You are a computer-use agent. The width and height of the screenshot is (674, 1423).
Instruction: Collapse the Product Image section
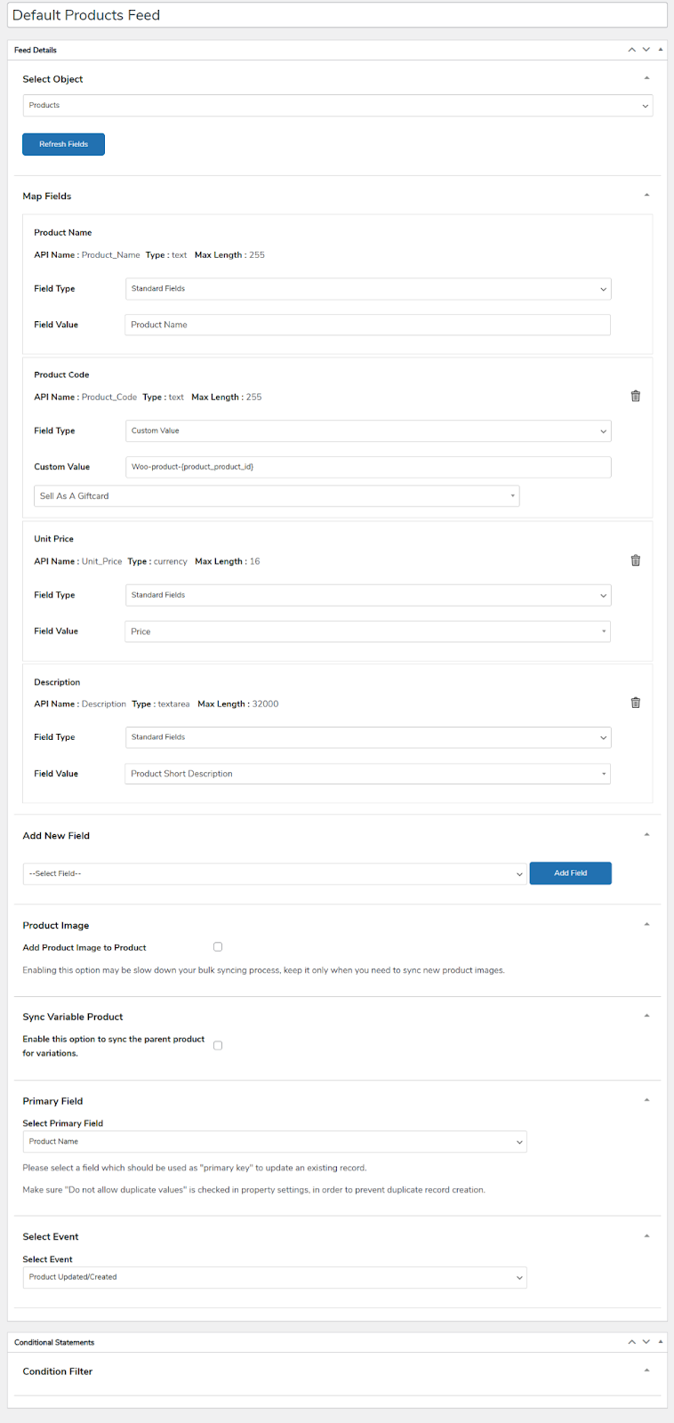(646, 925)
